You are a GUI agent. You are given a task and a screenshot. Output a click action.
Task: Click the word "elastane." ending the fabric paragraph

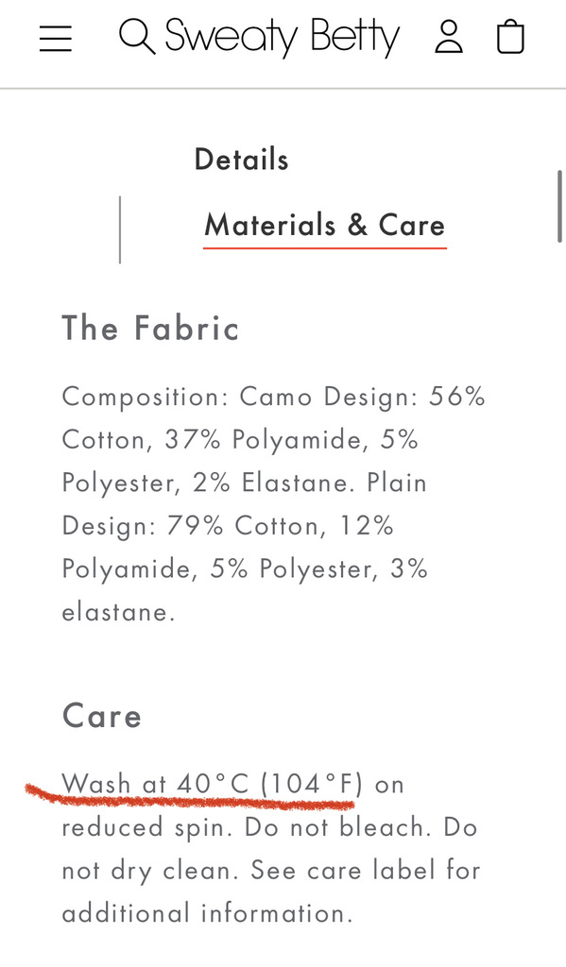tap(118, 612)
